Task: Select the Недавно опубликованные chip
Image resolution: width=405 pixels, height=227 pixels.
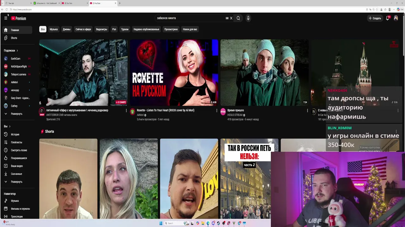Action: click(146, 29)
